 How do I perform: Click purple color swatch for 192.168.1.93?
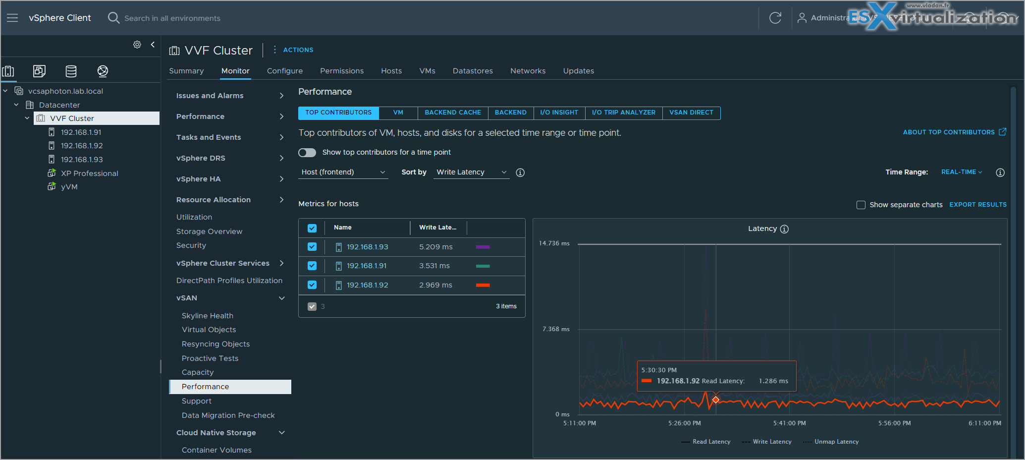(483, 247)
